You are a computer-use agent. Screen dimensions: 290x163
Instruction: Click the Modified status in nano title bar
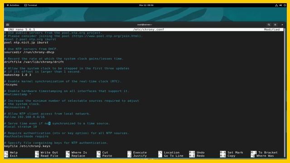click(x=272, y=29)
